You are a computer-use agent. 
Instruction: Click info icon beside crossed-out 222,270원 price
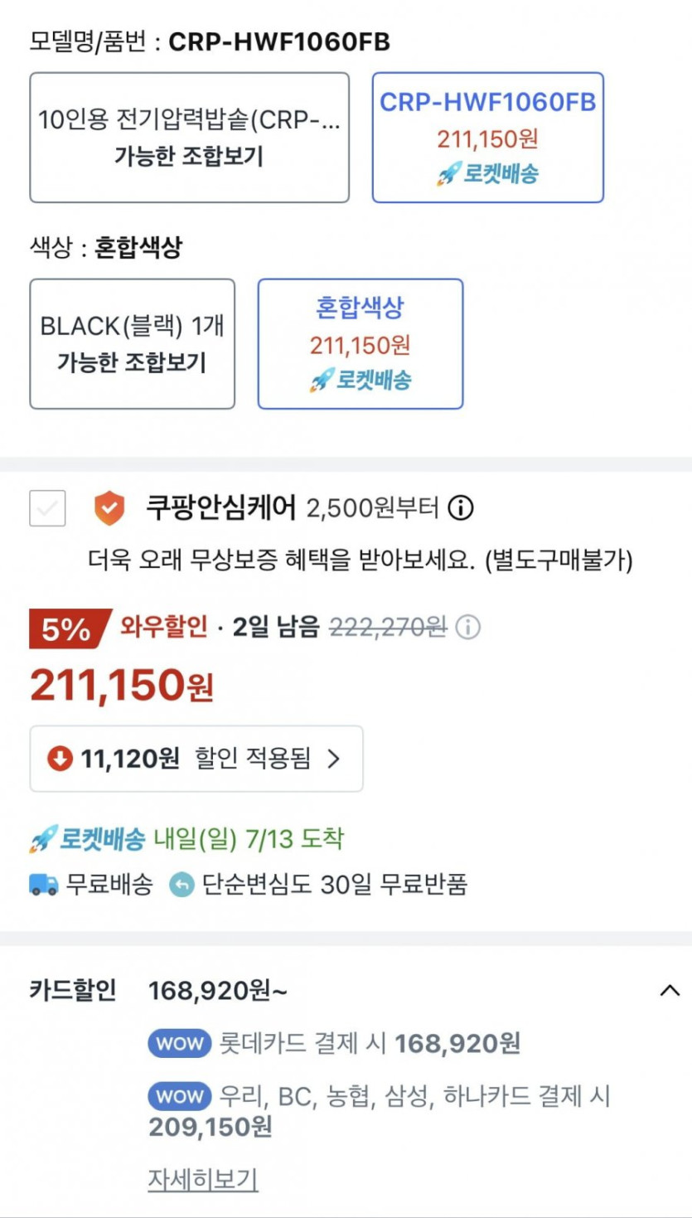point(468,628)
